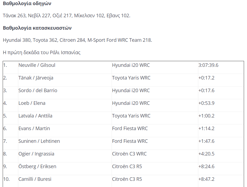
Task: Click the 'Östberg / Eriksen' crew cell
Action: pyautogui.click(x=37, y=167)
